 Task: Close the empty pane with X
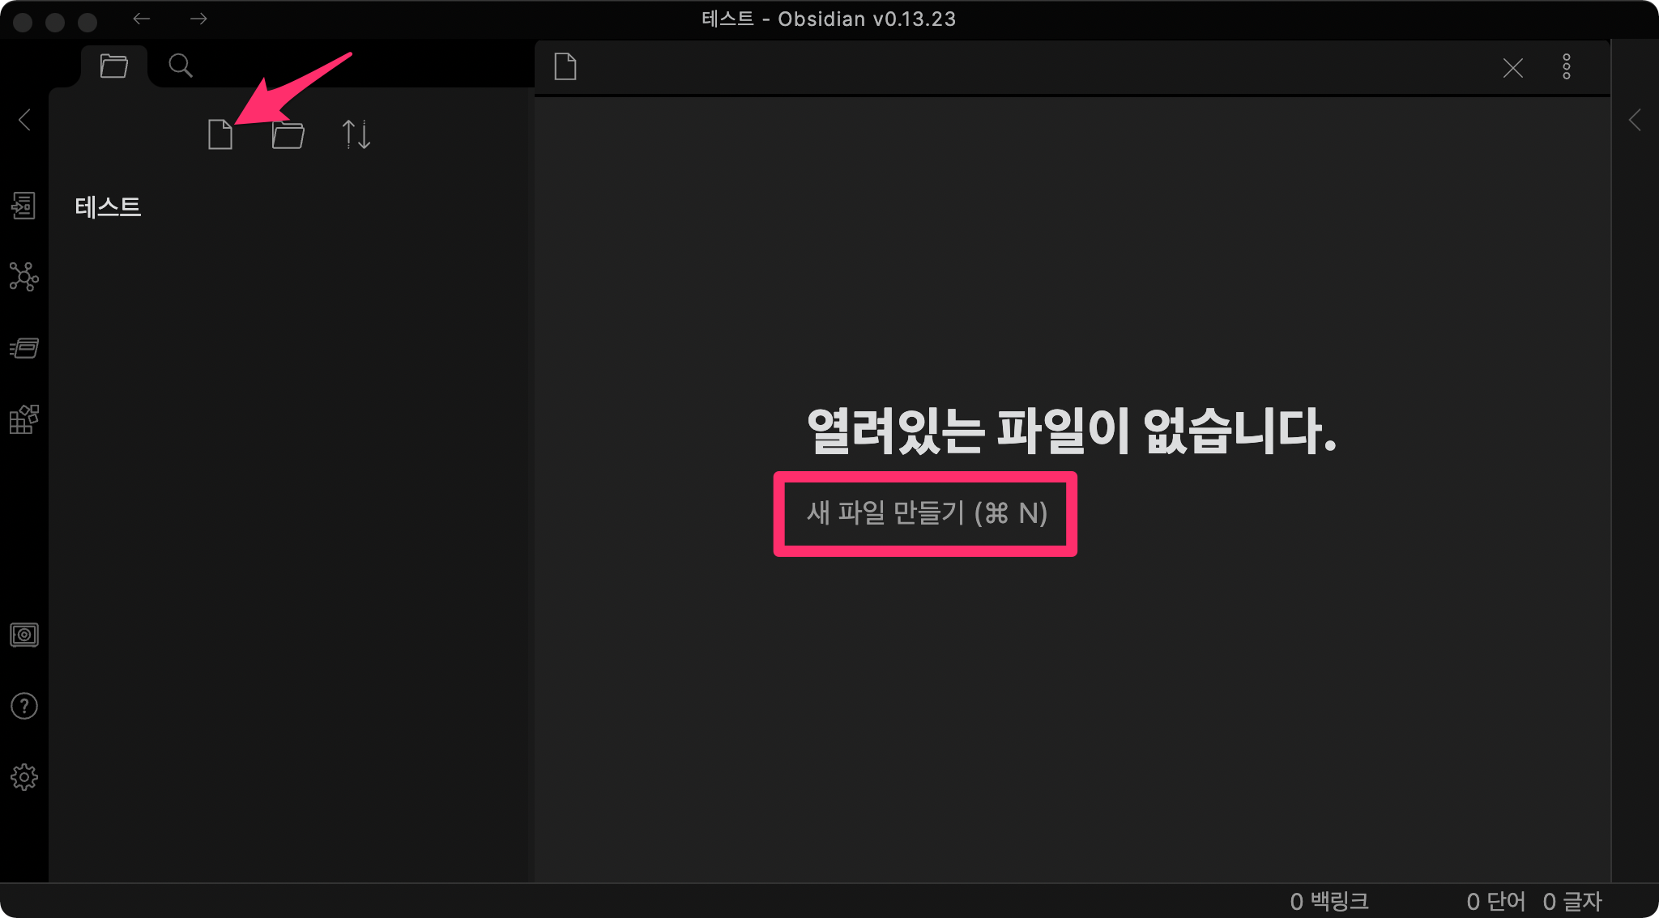(x=1512, y=68)
